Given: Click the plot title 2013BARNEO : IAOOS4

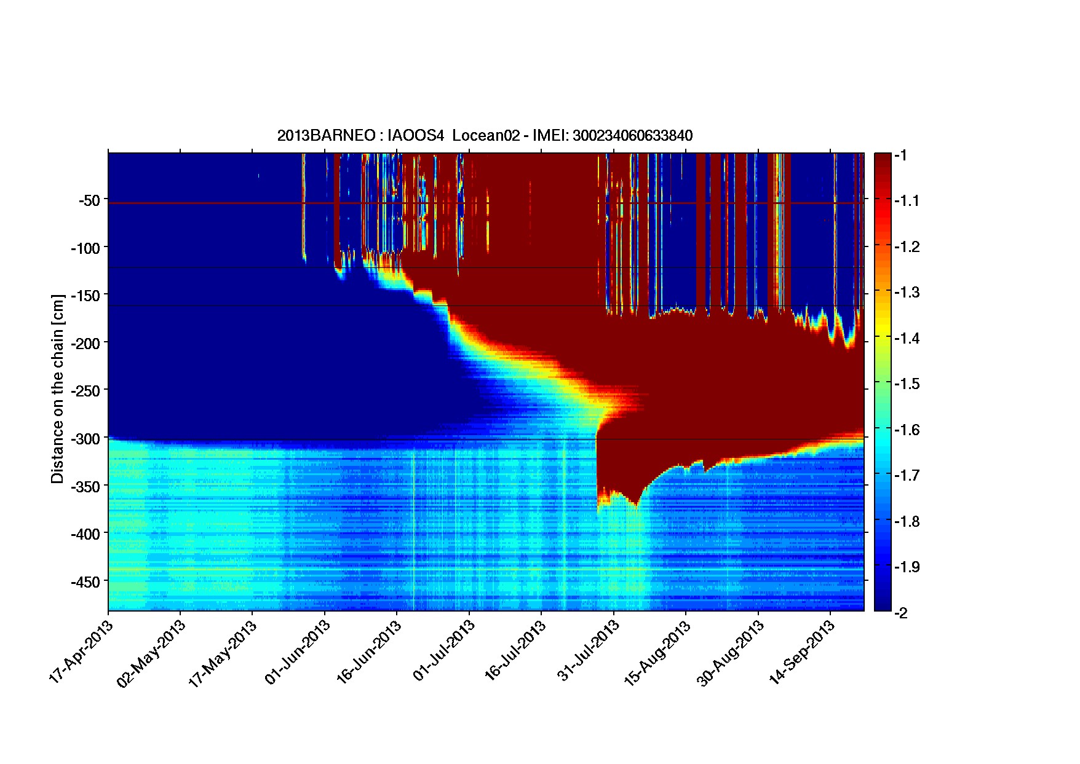Looking at the screenshot, I should 360,136.
